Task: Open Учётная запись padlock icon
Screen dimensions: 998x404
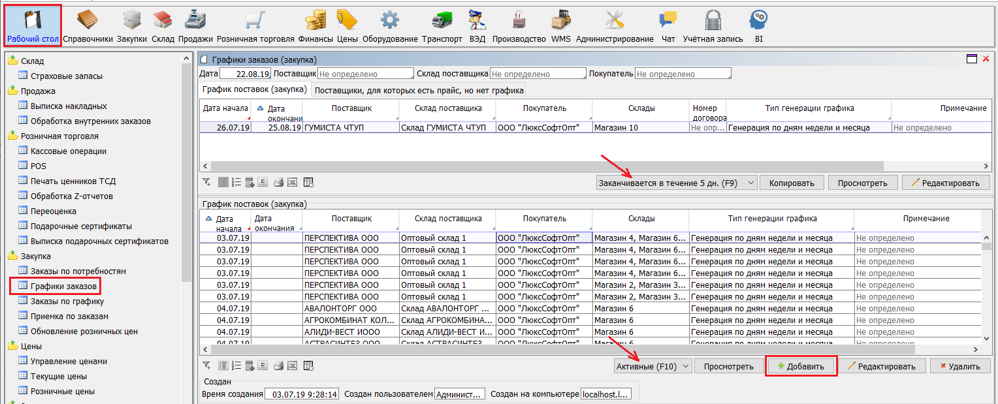Action: 713,25
